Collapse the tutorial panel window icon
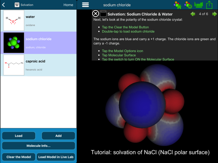The image size is (218, 163). [x=103, y=13]
